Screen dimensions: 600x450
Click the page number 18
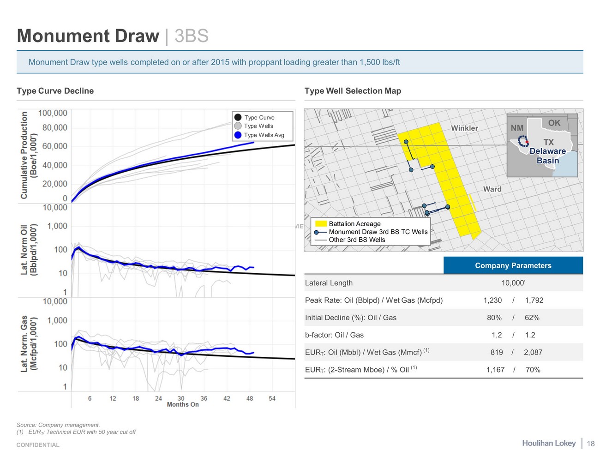(590, 444)
